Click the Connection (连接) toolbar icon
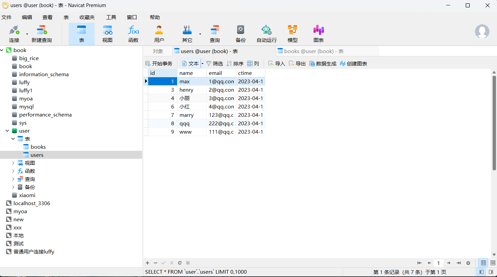This screenshot has height=277, width=497. point(14,34)
